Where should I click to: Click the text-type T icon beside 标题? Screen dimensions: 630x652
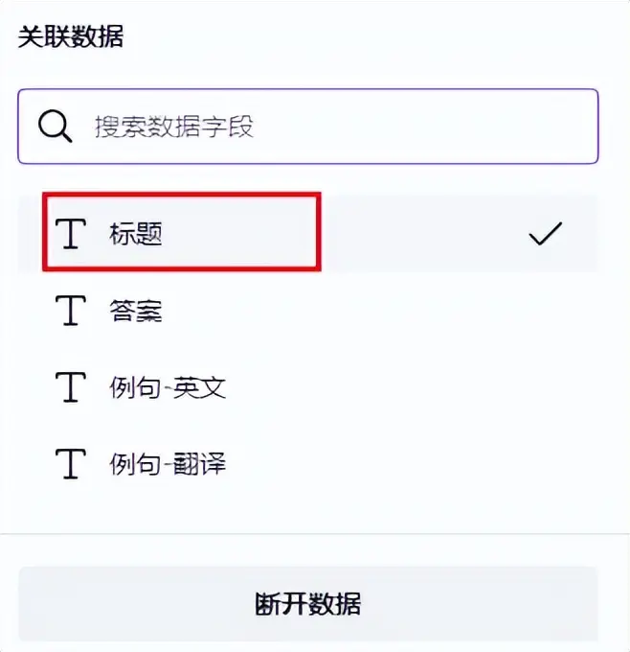(71, 234)
